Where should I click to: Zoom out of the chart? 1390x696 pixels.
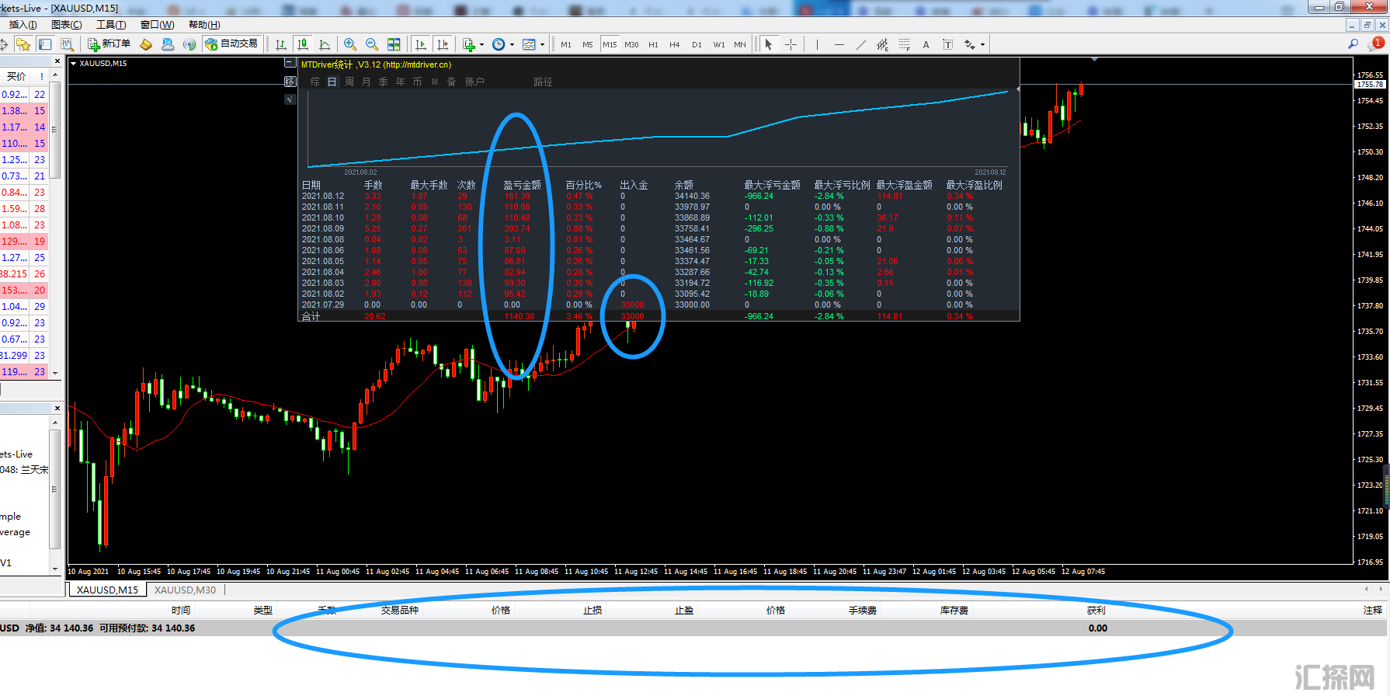click(372, 44)
